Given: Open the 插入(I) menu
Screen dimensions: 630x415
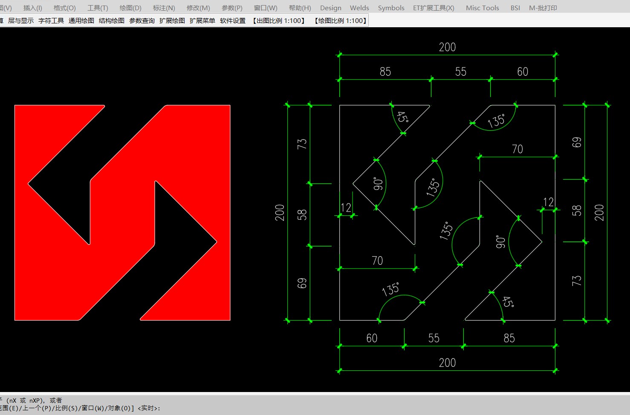Looking at the screenshot, I should 33,8.
